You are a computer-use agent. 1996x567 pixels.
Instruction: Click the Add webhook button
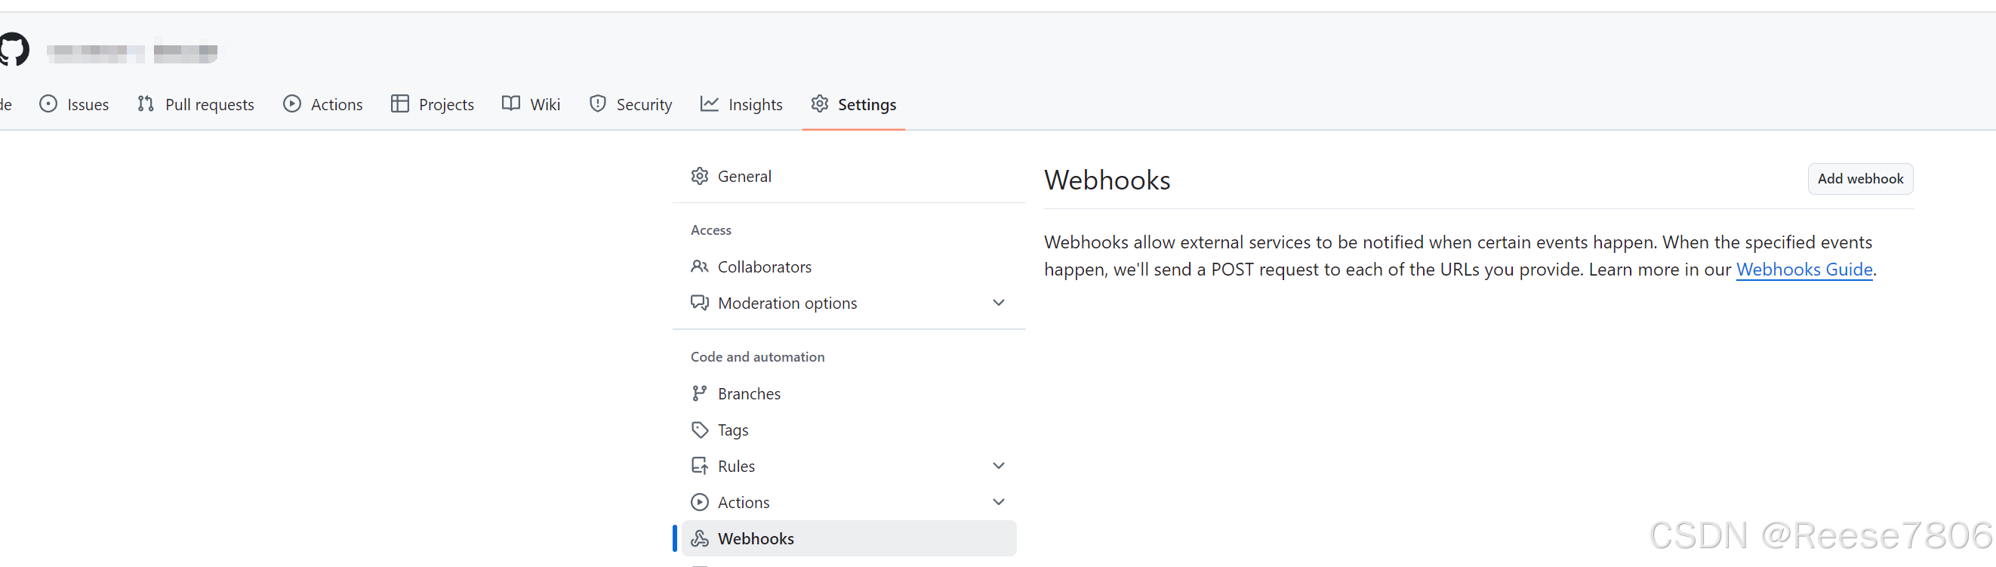coord(1860,179)
